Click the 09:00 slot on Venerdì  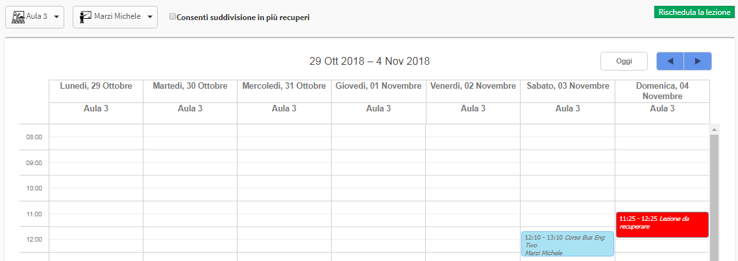(473, 163)
